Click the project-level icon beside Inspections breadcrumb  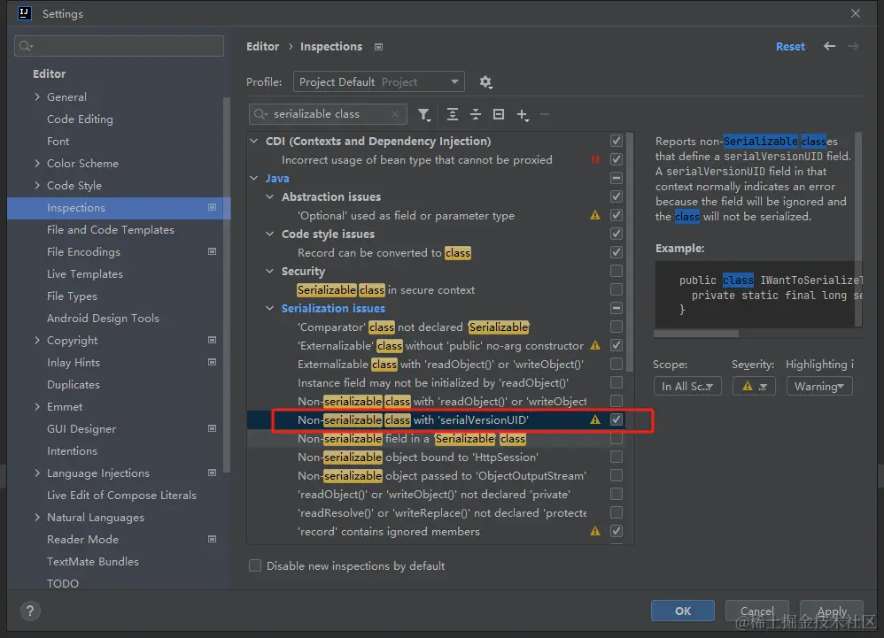point(379,47)
